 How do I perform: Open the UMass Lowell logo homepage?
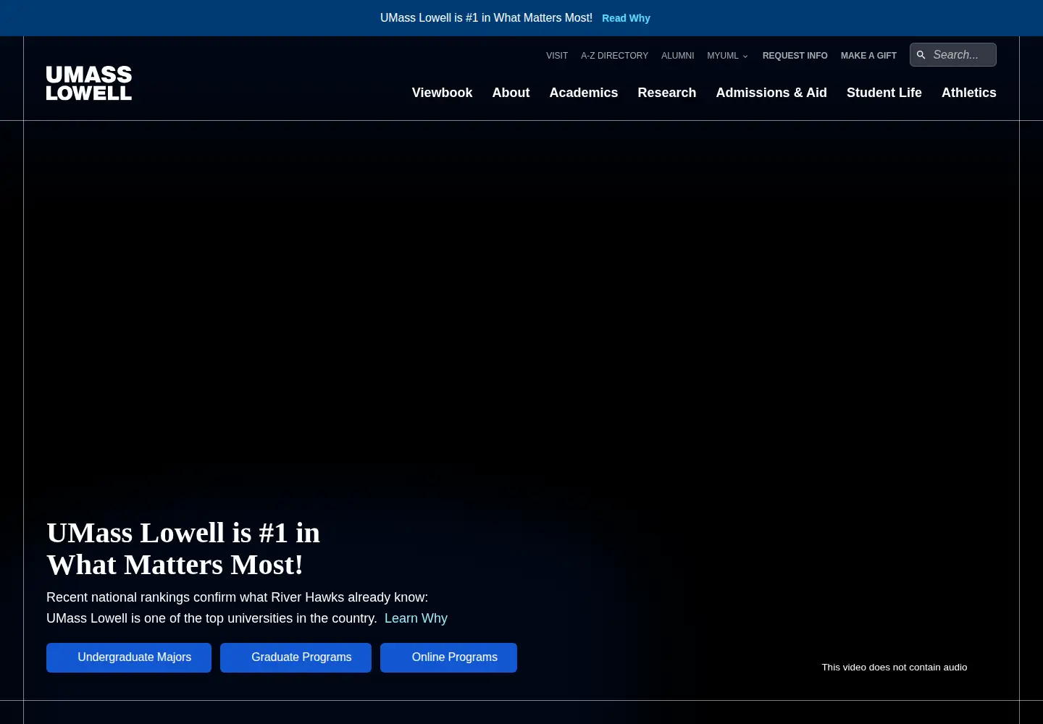coord(89,83)
